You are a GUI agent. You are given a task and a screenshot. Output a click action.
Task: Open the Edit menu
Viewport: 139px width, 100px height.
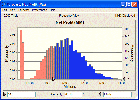click(5, 10)
